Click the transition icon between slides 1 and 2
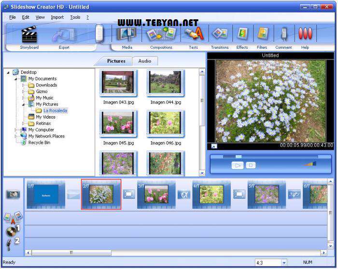 coord(73,194)
